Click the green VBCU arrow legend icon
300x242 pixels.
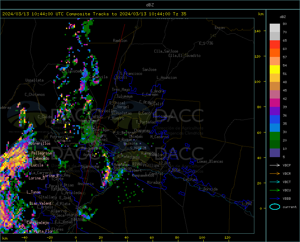pos(275,190)
